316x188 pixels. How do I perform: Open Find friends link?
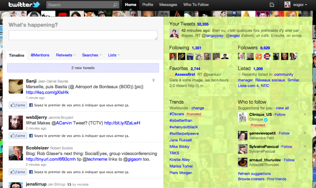[277, 179]
